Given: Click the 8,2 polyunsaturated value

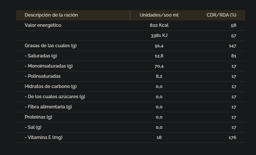Looking at the screenshot, I should tap(159, 76).
